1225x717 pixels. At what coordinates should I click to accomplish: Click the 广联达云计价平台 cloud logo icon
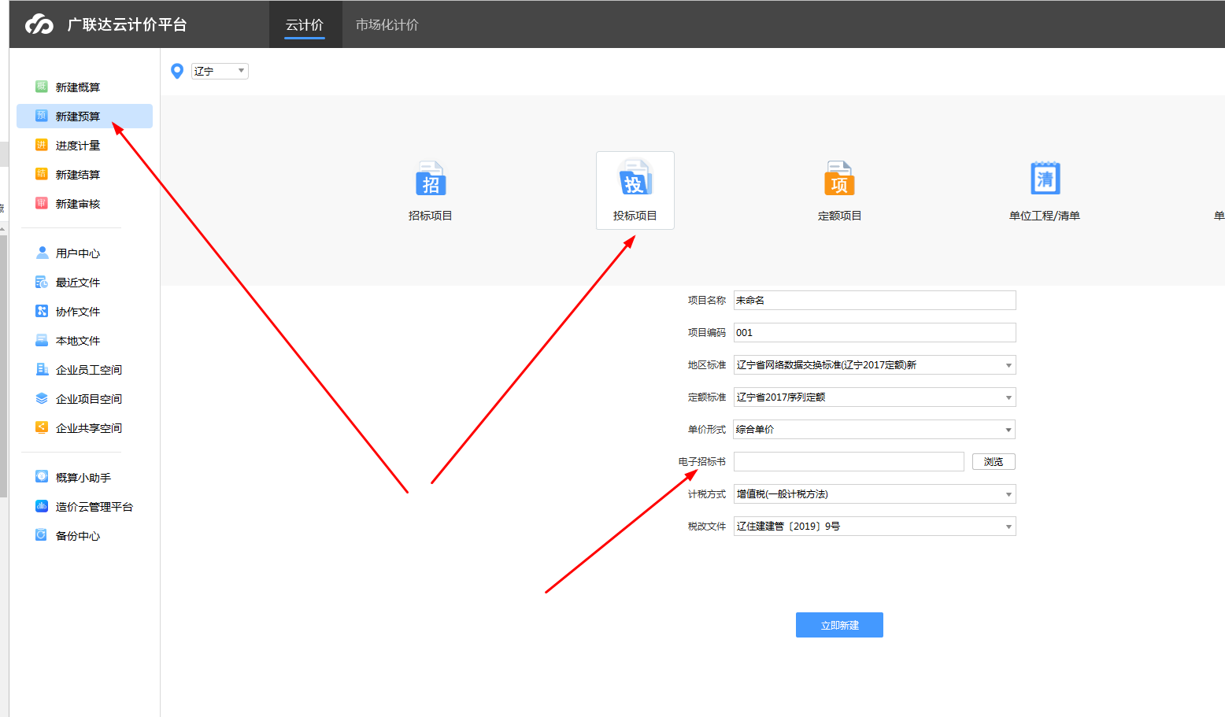[39, 24]
